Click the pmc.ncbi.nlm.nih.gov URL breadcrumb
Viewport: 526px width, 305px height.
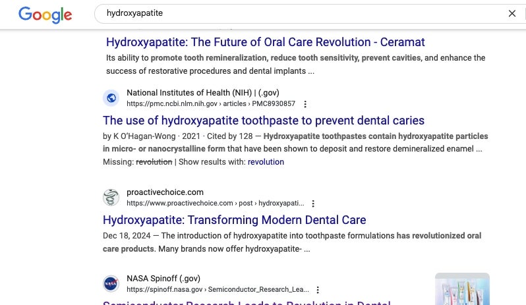coord(211,104)
